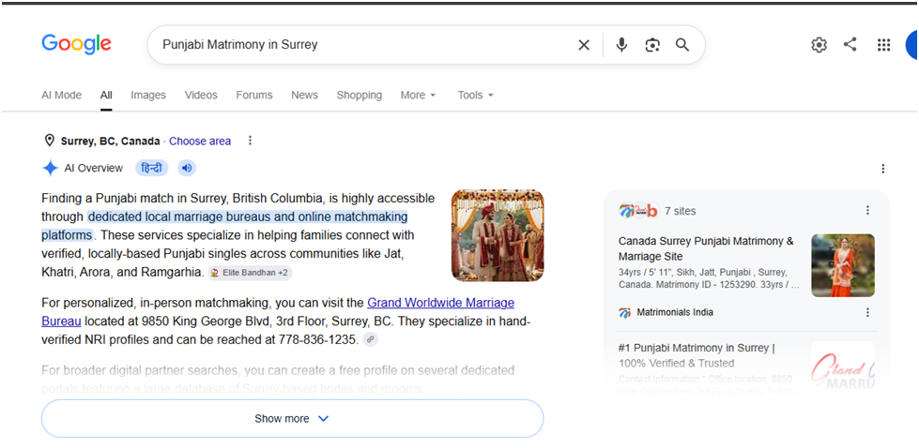Open Search by image camera icon
Viewport: 919px width, 448px height.
pos(652,45)
